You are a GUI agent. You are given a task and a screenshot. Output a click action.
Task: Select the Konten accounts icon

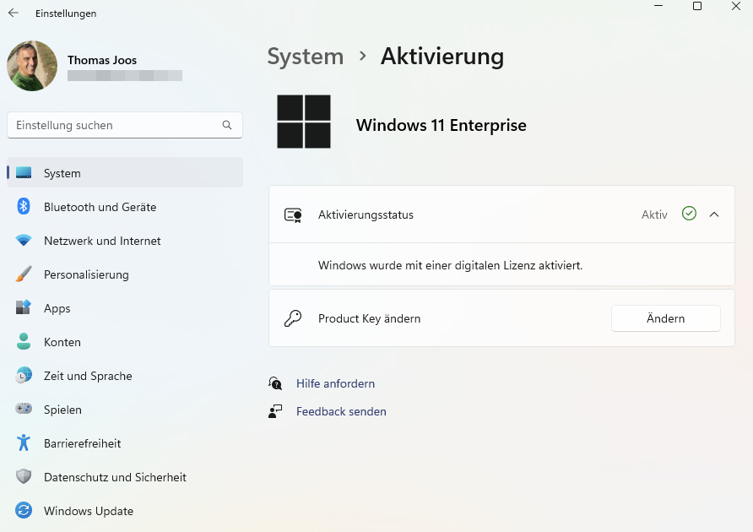click(x=23, y=342)
